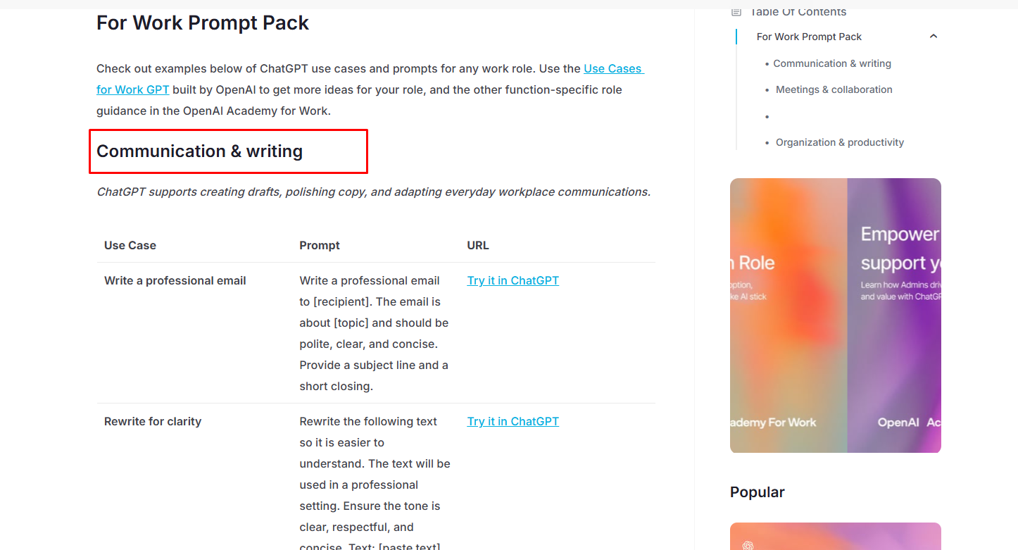Click the empty bullet item in contents

[767, 116]
